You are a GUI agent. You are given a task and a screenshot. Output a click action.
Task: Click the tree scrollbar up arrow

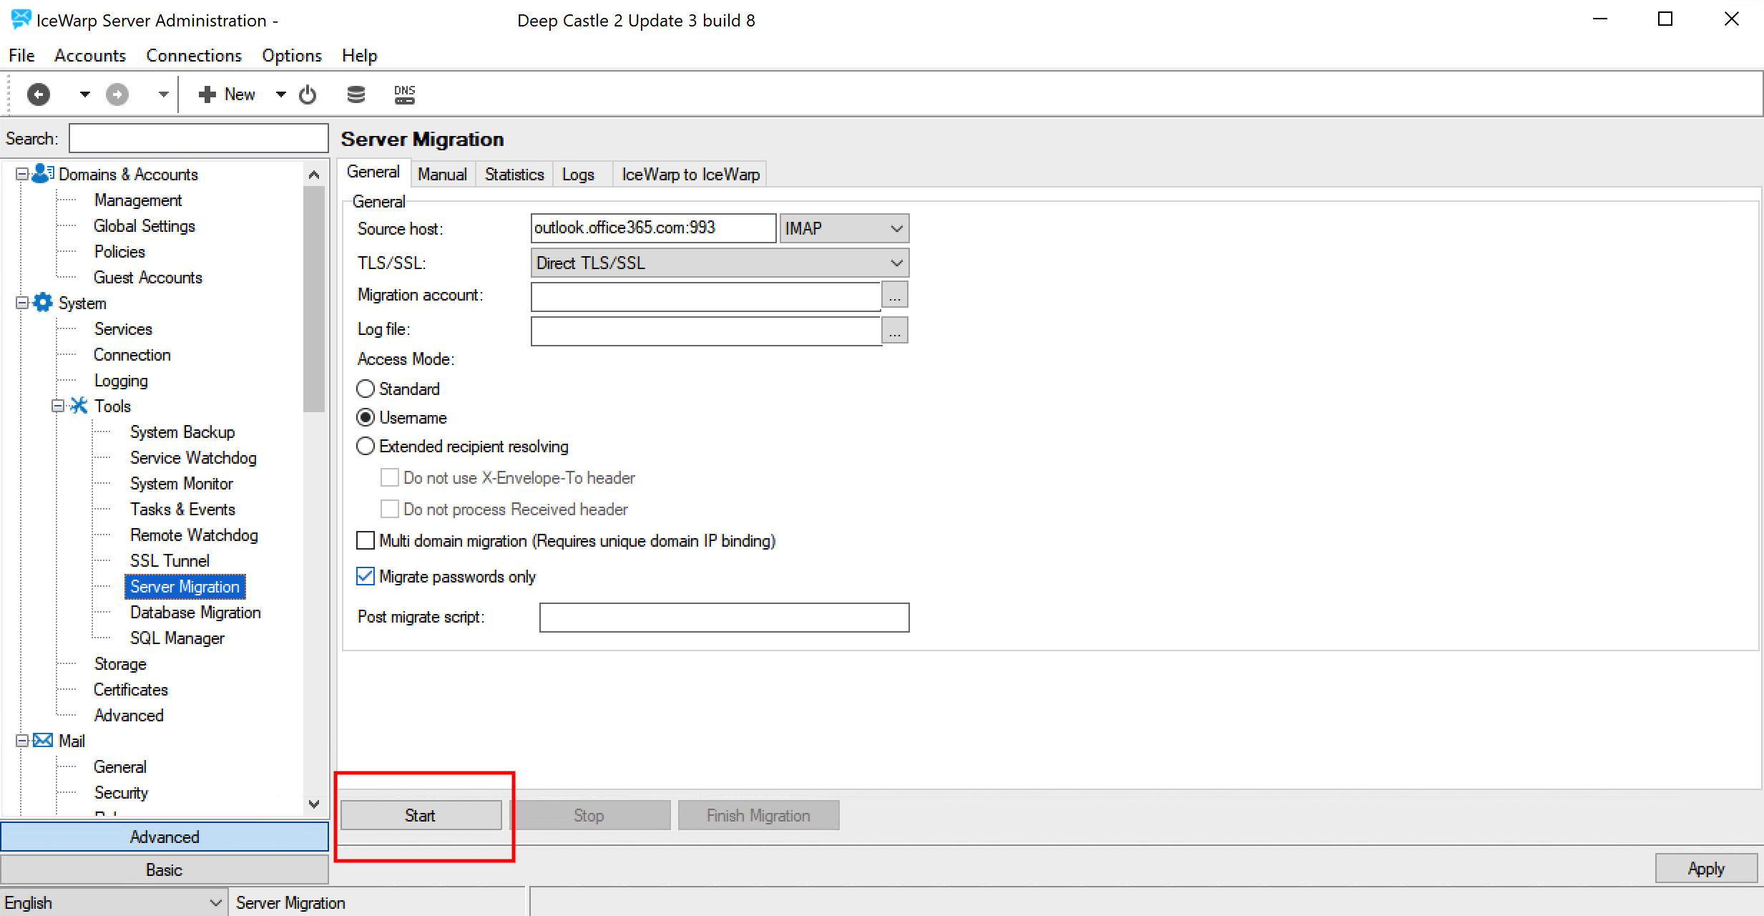pyautogui.click(x=314, y=175)
